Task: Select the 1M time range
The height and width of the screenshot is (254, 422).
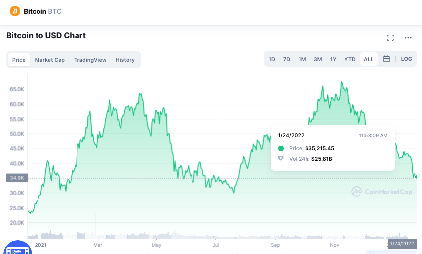Action: click(302, 59)
